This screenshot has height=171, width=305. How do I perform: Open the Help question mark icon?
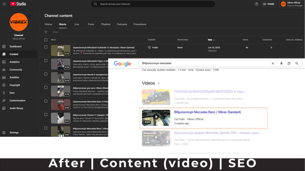[x=256, y=4]
